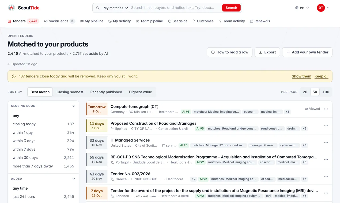This screenshot has height=203, width=340.
Task: Open the My matches search scope dropdown
Action: click(x=116, y=8)
